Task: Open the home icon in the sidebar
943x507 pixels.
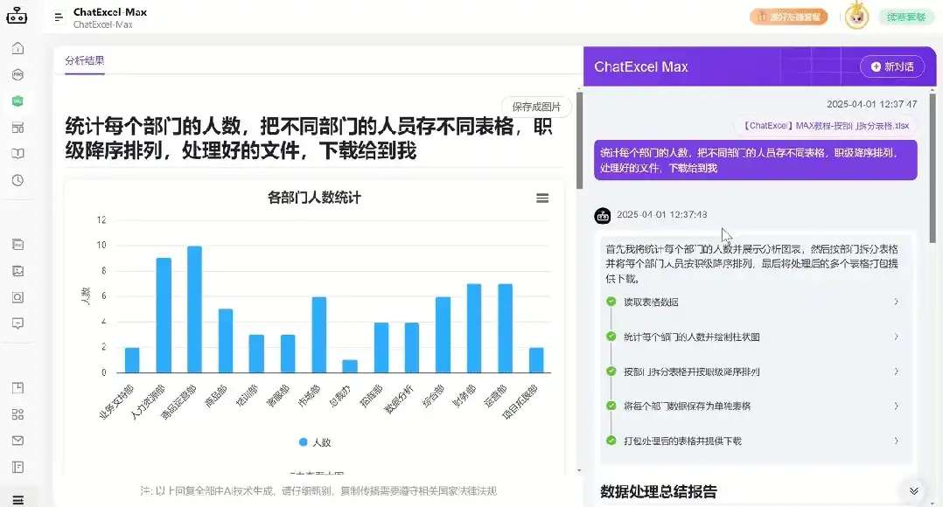Action: click(18, 48)
